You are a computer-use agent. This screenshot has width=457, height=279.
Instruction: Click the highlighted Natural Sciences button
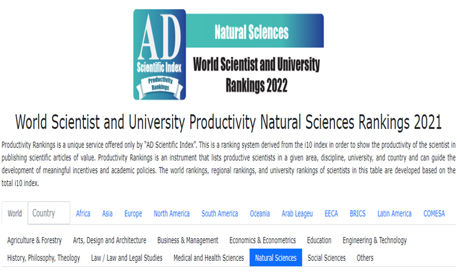pyautogui.click(x=276, y=258)
